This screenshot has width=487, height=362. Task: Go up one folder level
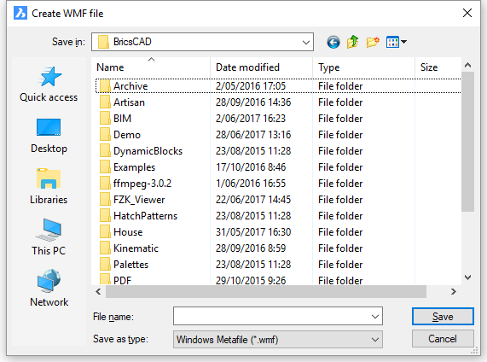353,42
